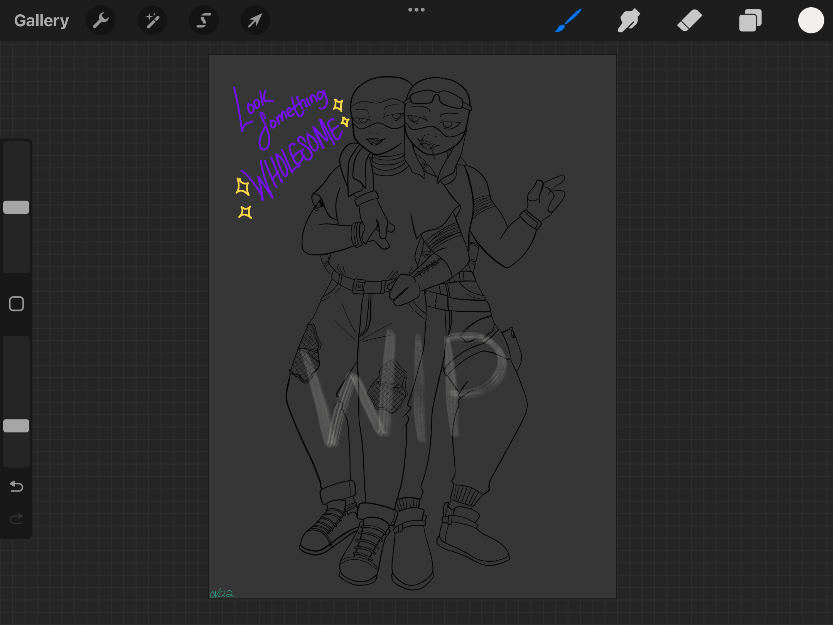Undo the last stroke
833x625 pixels.
[x=16, y=486]
